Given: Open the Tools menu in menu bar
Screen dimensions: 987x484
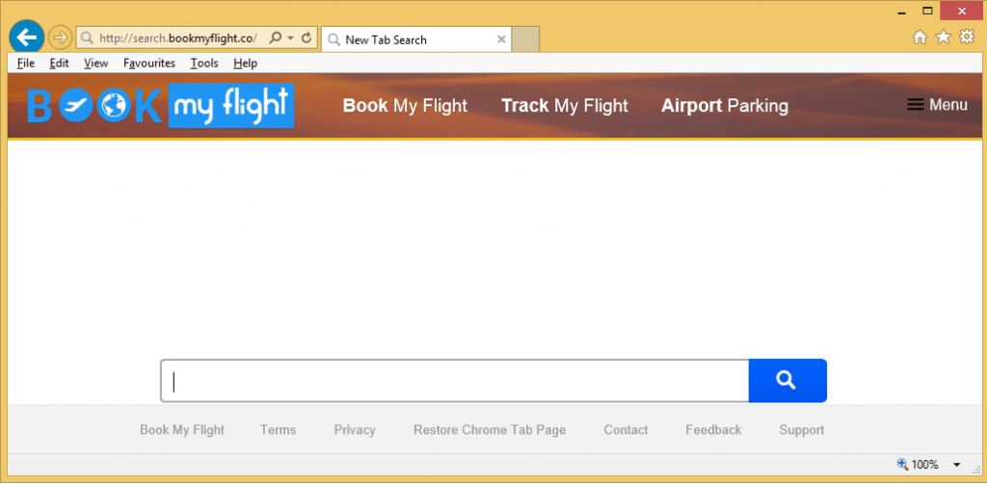Looking at the screenshot, I should pyautogui.click(x=203, y=64).
